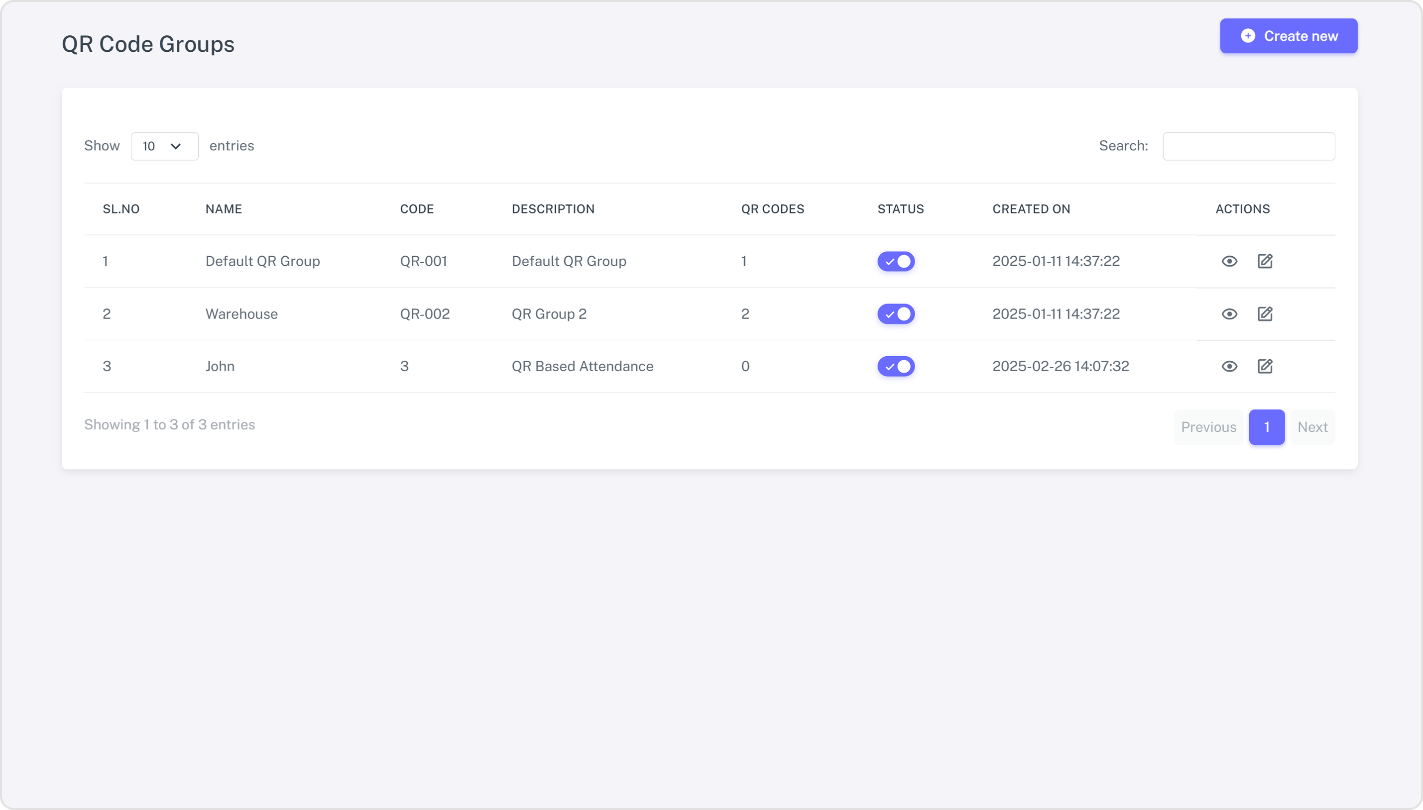This screenshot has width=1423, height=810.
Task: Select page 1 in the pagination
Action: click(x=1267, y=427)
